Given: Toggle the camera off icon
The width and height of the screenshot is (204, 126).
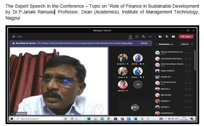Looking at the screenshot, I should click(x=160, y=36).
